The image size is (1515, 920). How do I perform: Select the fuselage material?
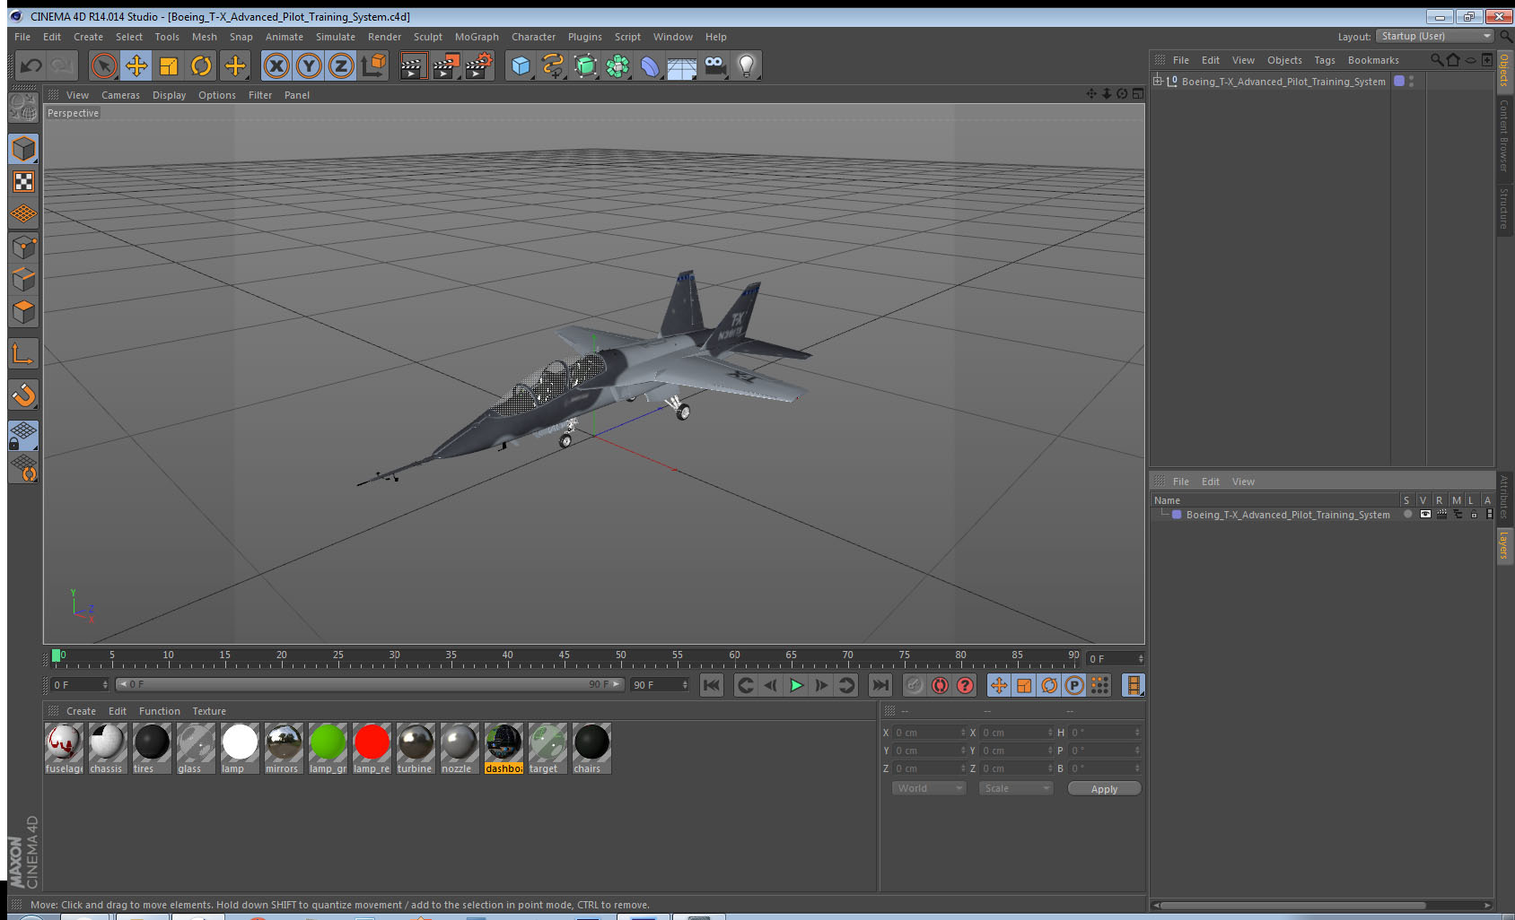click(64, 749)
